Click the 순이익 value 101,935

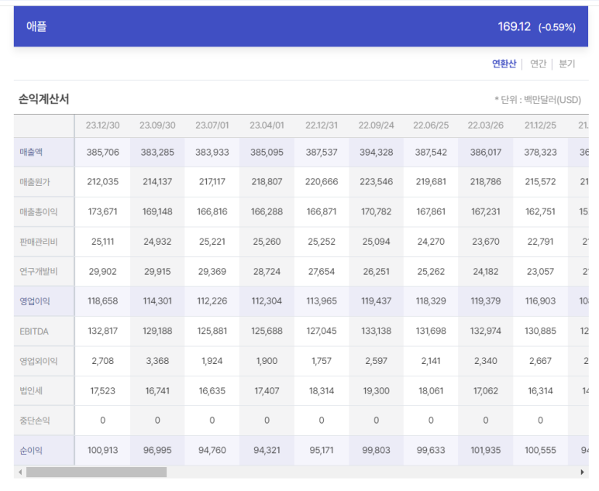click(x=486, y=451)
